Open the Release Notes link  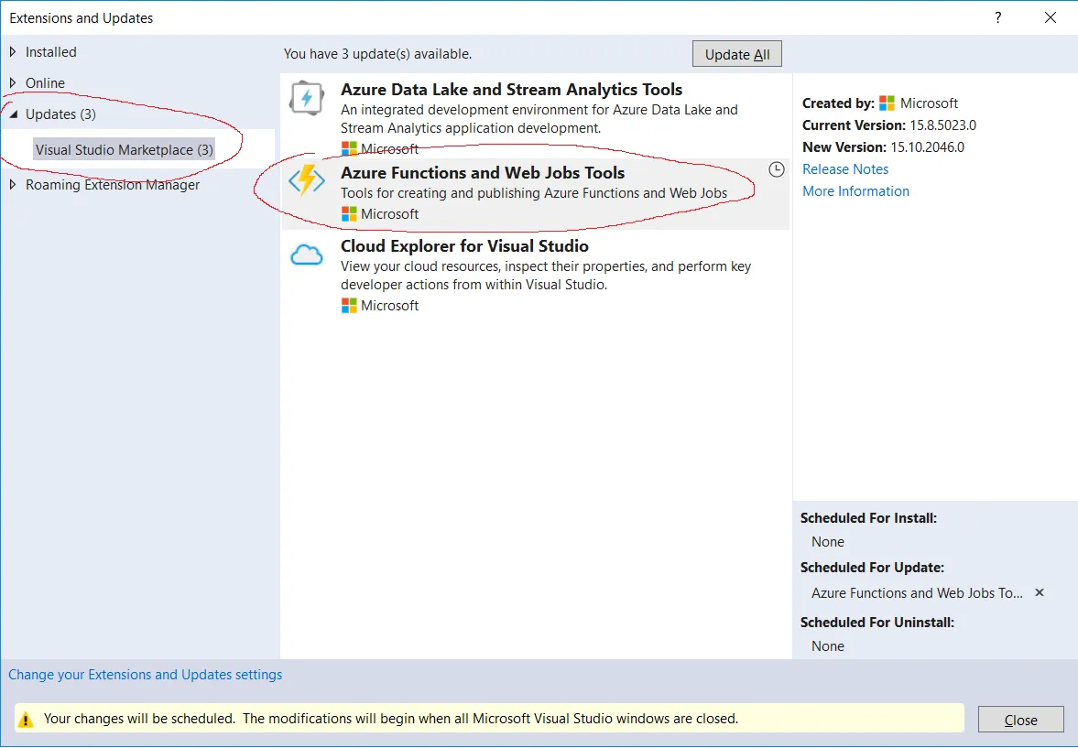[x=845, y=169]
